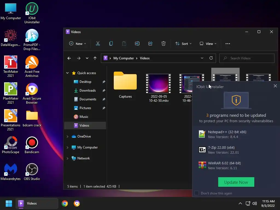The height and width of the screenshot is (210, 280).
Task: Launch OBS Studio desktop shortcut
Action: (x=32, y=172)
